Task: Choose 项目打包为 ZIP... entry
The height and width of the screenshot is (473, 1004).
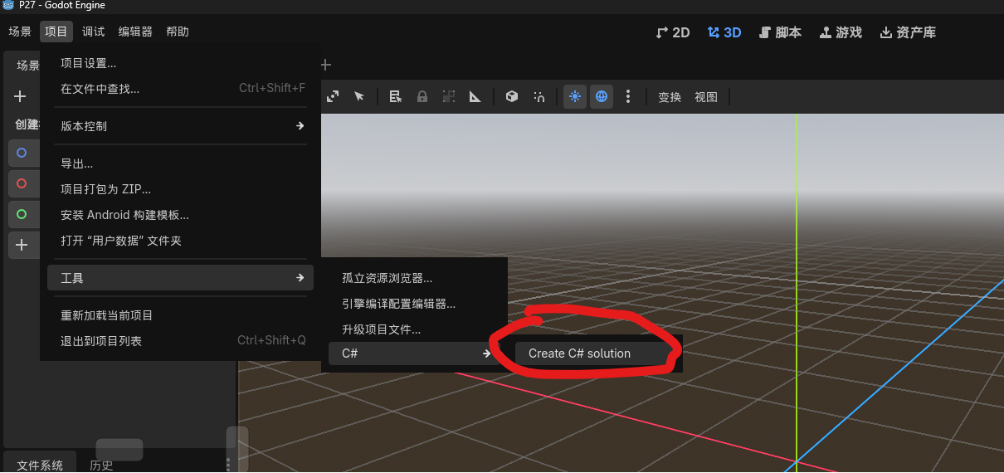Action: [x=180, y=189]
